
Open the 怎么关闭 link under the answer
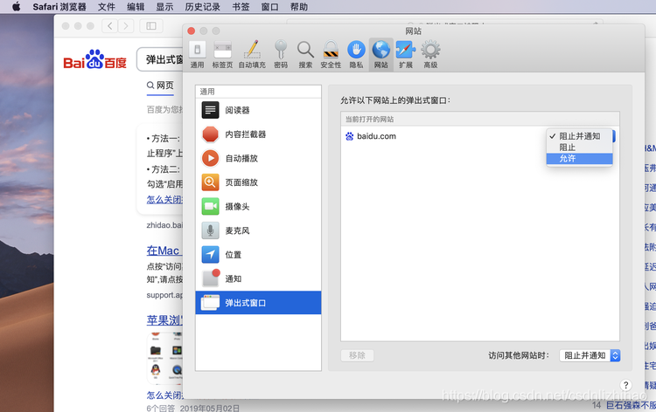pyautogui.click(x=164, y=200)
